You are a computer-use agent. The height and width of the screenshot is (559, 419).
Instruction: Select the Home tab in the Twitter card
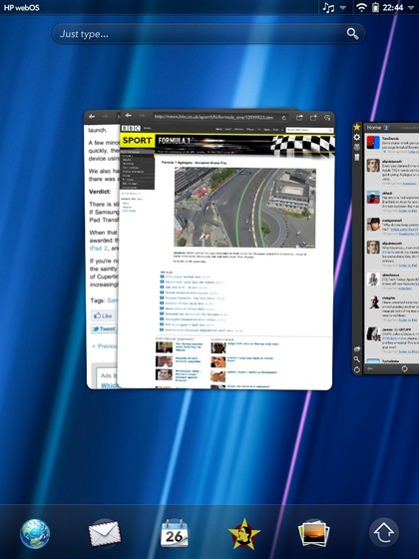374,128
